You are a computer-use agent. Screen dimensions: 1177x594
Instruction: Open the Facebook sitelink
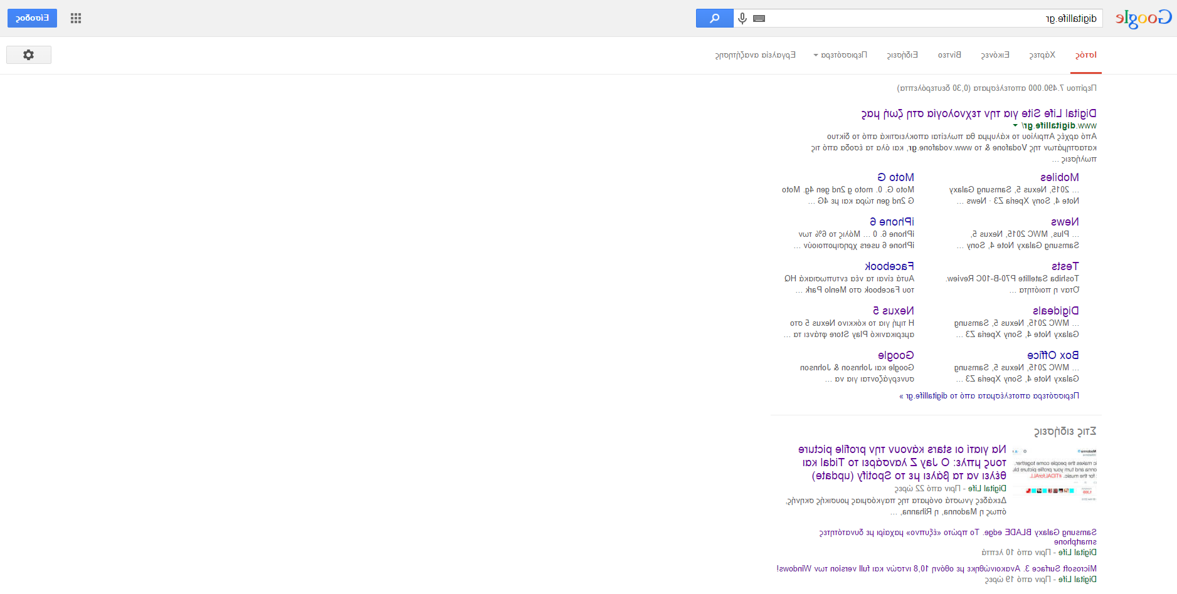point(889,266)
